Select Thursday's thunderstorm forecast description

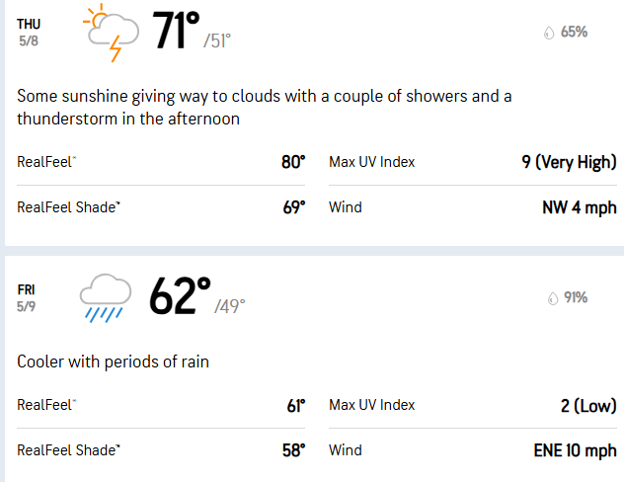(265, 108)
